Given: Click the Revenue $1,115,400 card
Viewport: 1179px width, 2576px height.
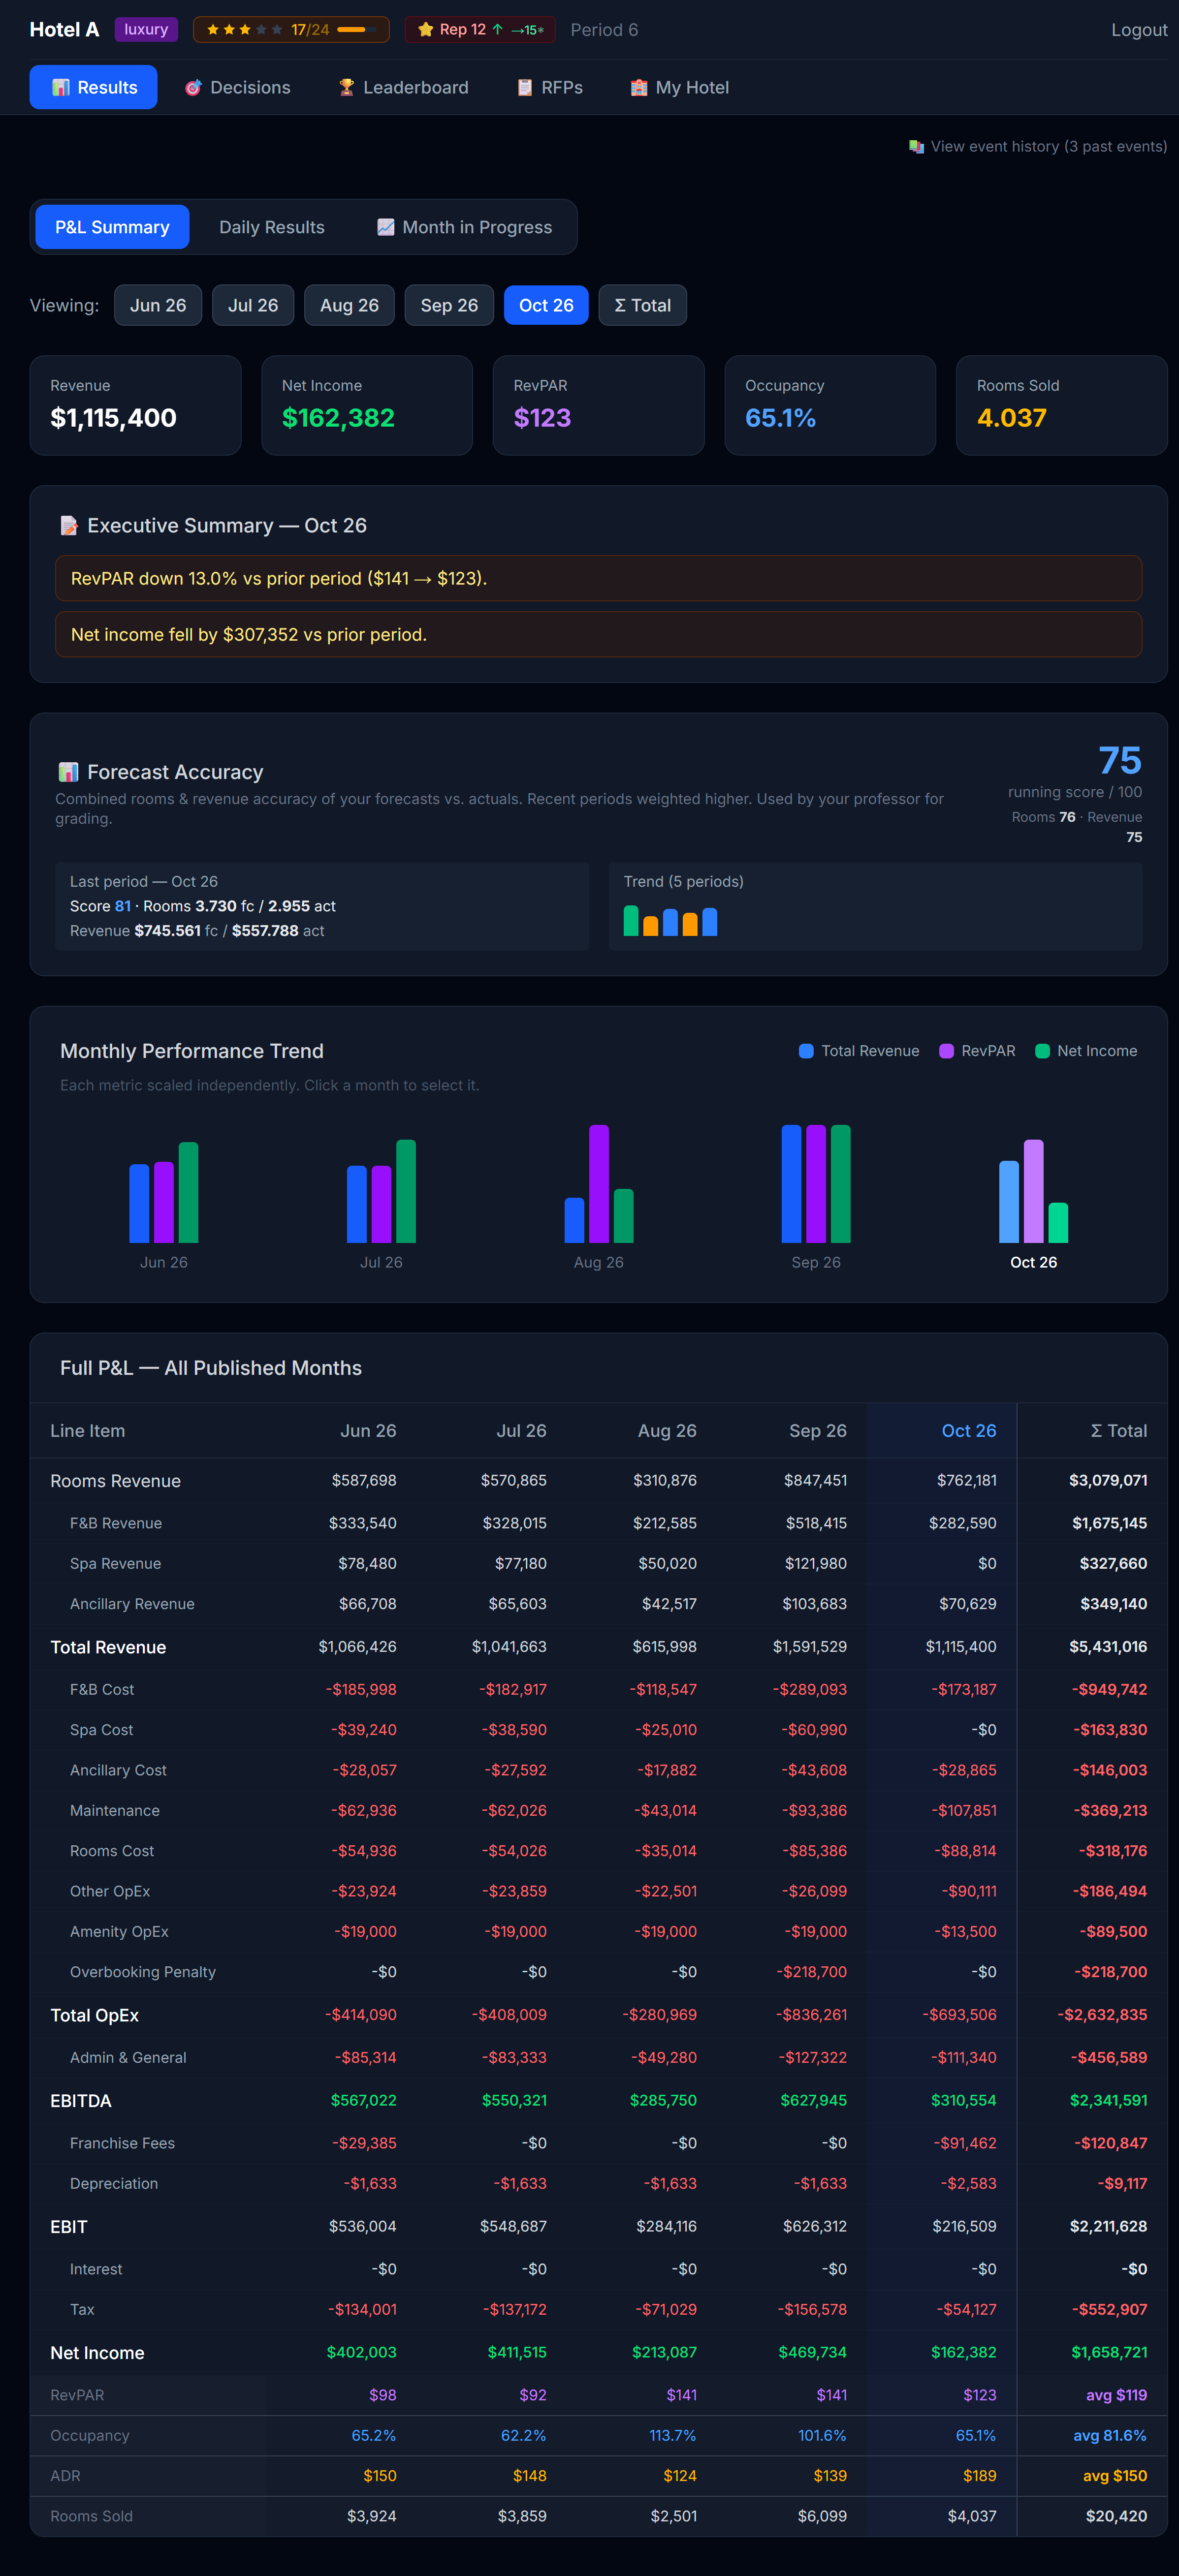Looking at the screenshot, I should [x=136, y=406].
